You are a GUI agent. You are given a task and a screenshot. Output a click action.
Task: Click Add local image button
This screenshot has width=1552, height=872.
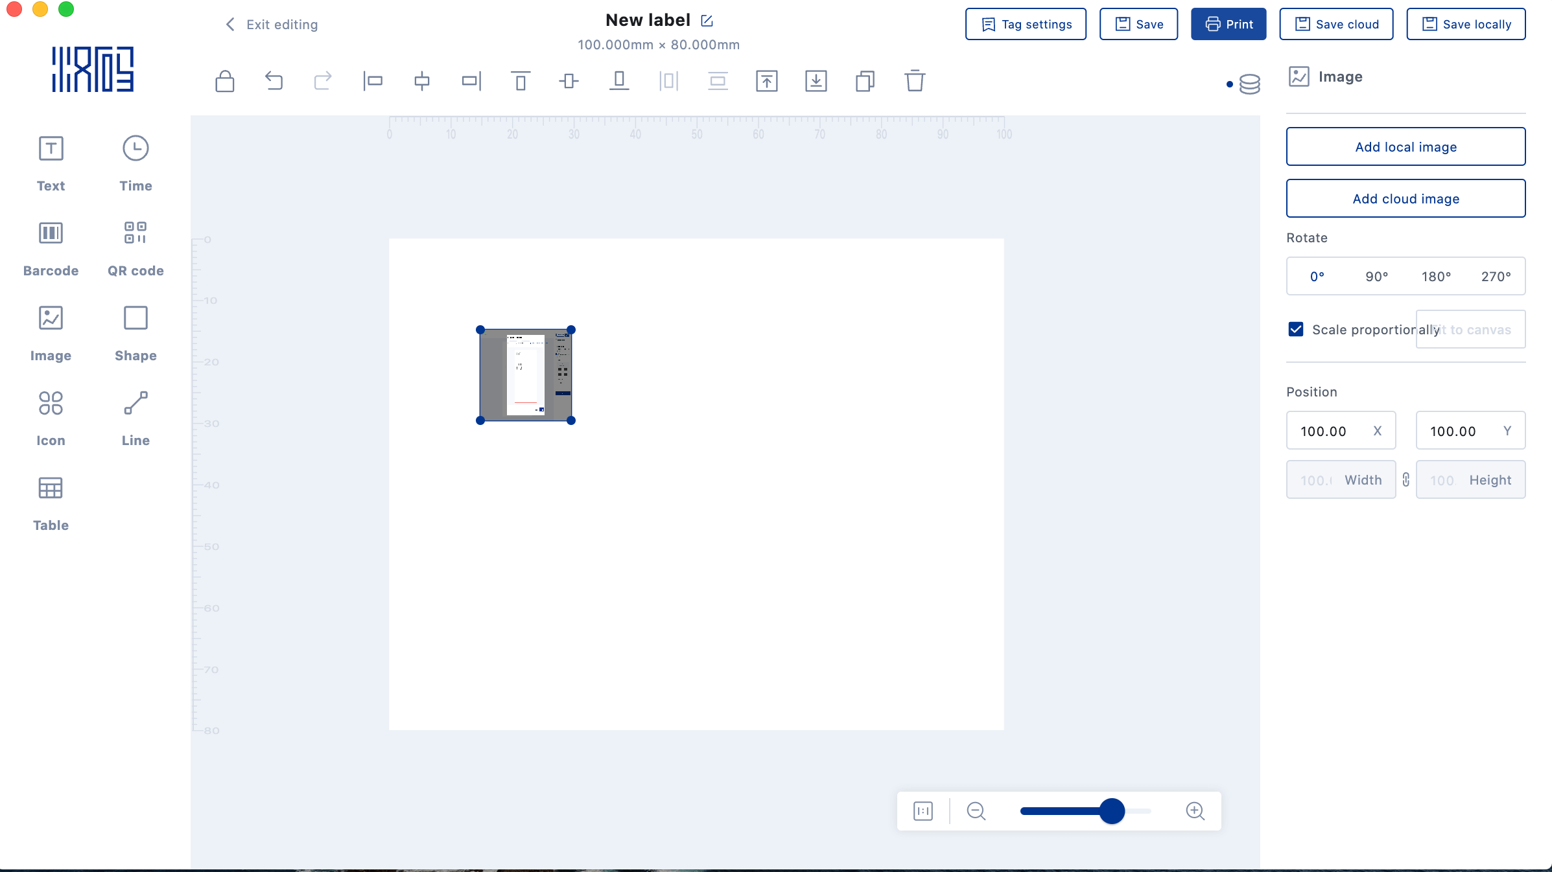click(1405, 147)
